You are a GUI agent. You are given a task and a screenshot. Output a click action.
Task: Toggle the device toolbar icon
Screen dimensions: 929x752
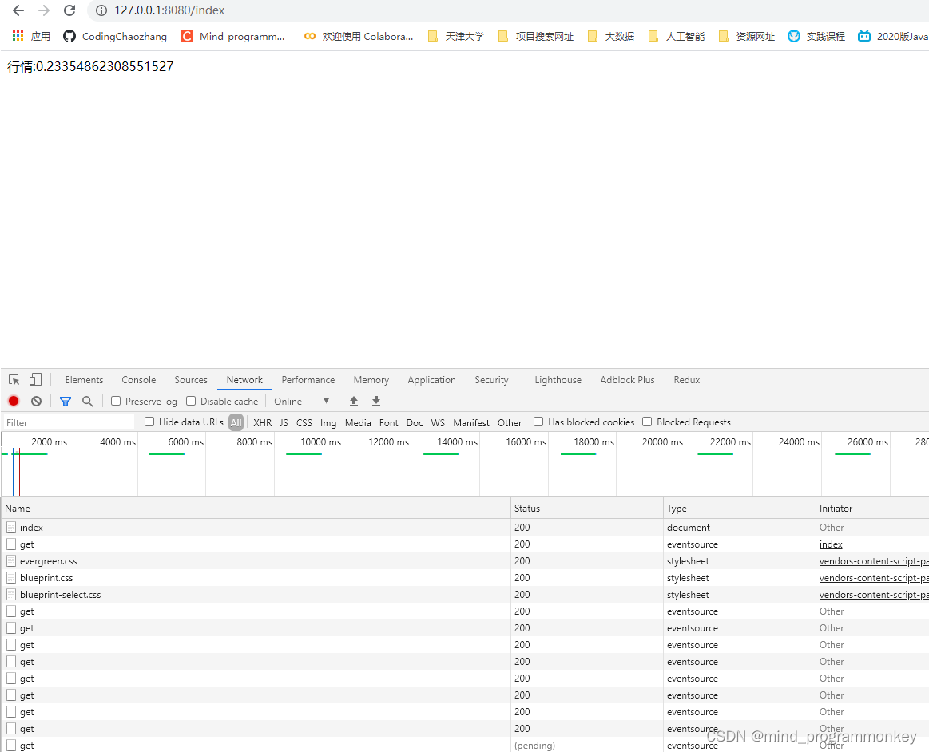tap(36, 379)
